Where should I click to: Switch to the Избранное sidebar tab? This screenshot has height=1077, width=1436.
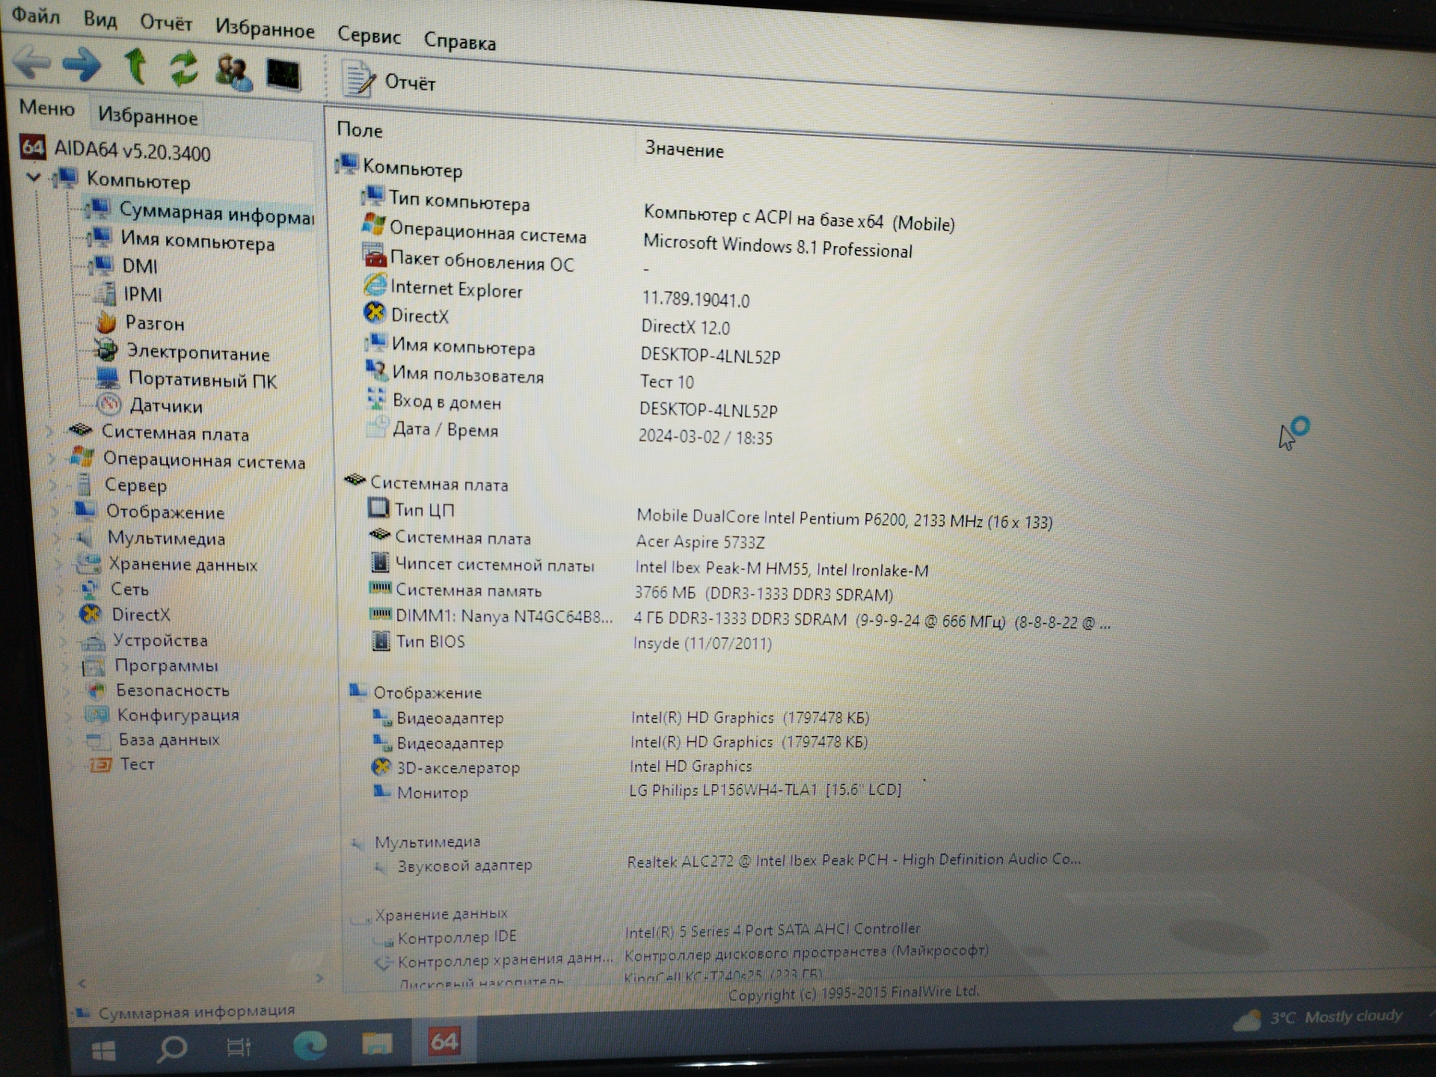[x=147, y=115]
